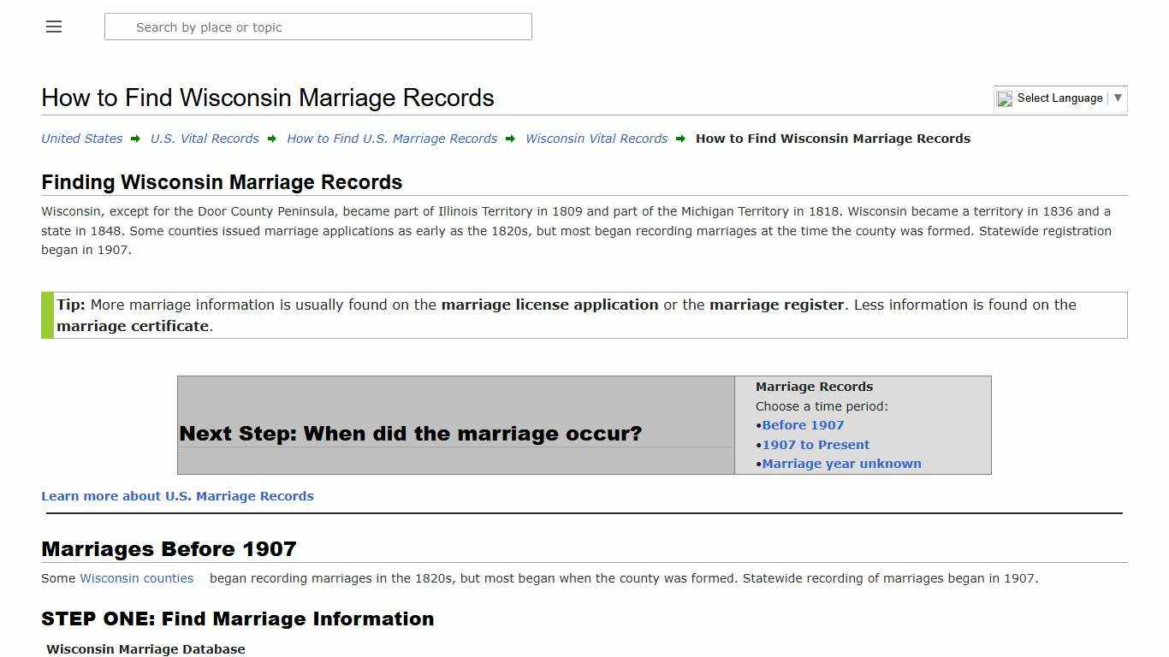Visit How to Find U.S. Marriage Records breadcrumb
The height and width of the screenshot is (657, 1169).
[392, 138]
